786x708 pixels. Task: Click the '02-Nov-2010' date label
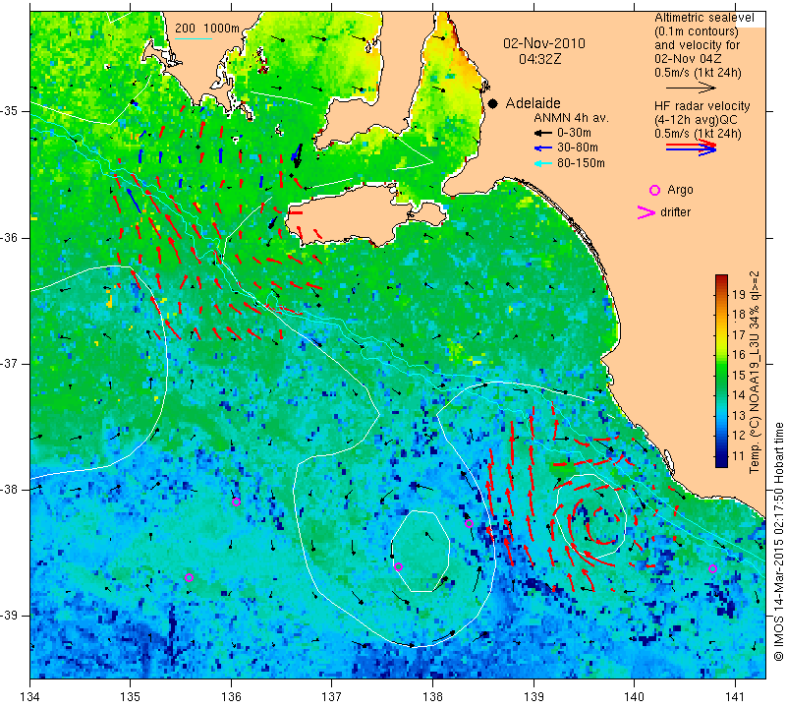544,43
